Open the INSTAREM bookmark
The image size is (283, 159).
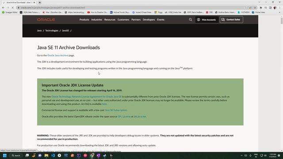(244, 12)
